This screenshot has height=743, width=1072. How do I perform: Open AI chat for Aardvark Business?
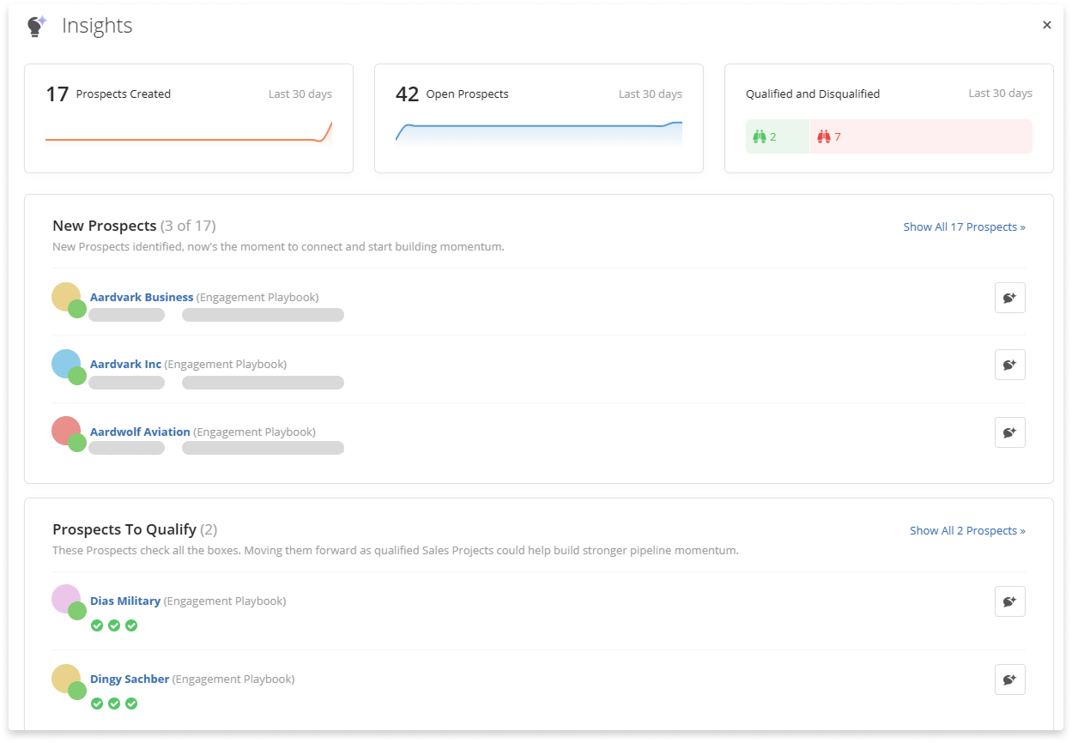(x=1010, y=298)
